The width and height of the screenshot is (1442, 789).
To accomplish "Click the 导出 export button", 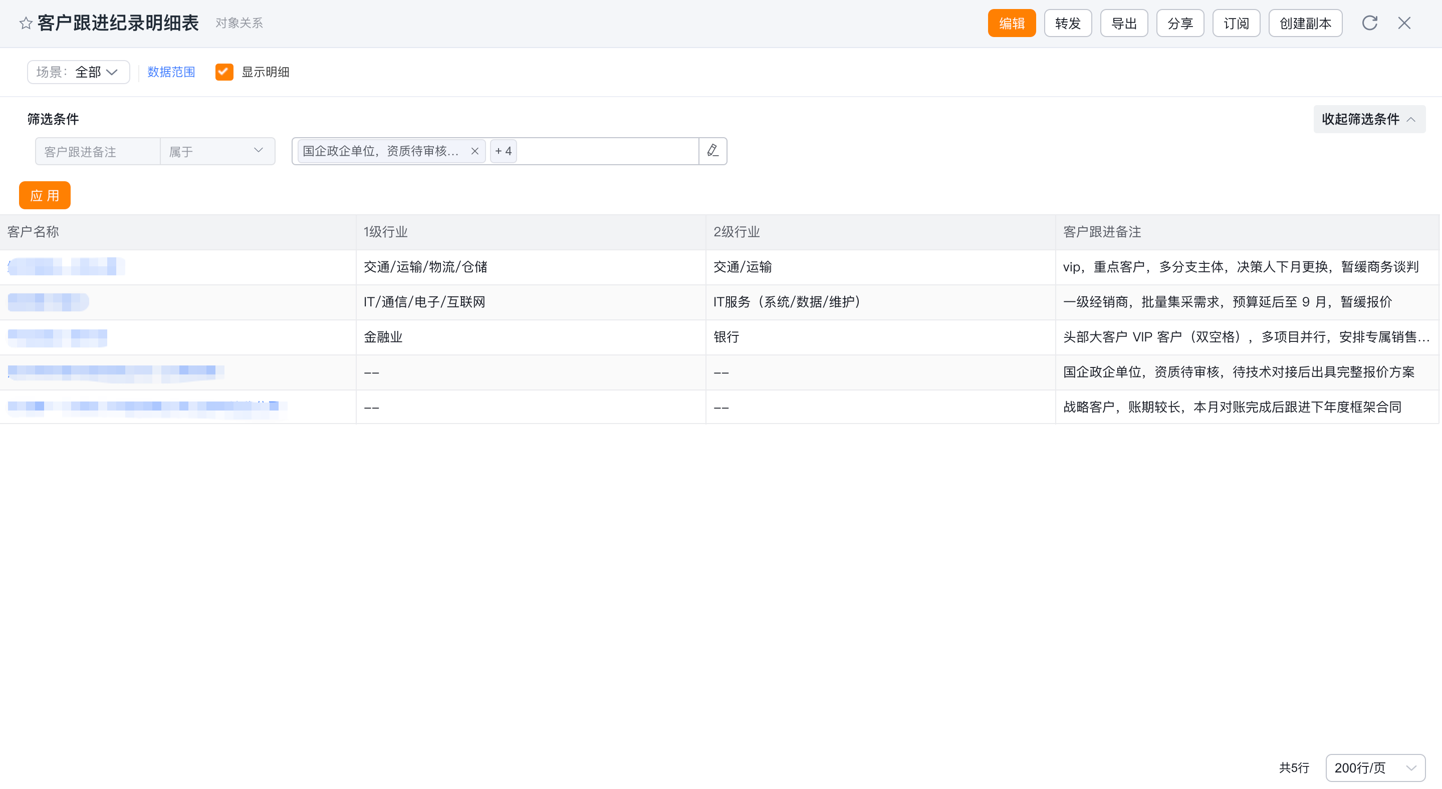I will 1123,23.
